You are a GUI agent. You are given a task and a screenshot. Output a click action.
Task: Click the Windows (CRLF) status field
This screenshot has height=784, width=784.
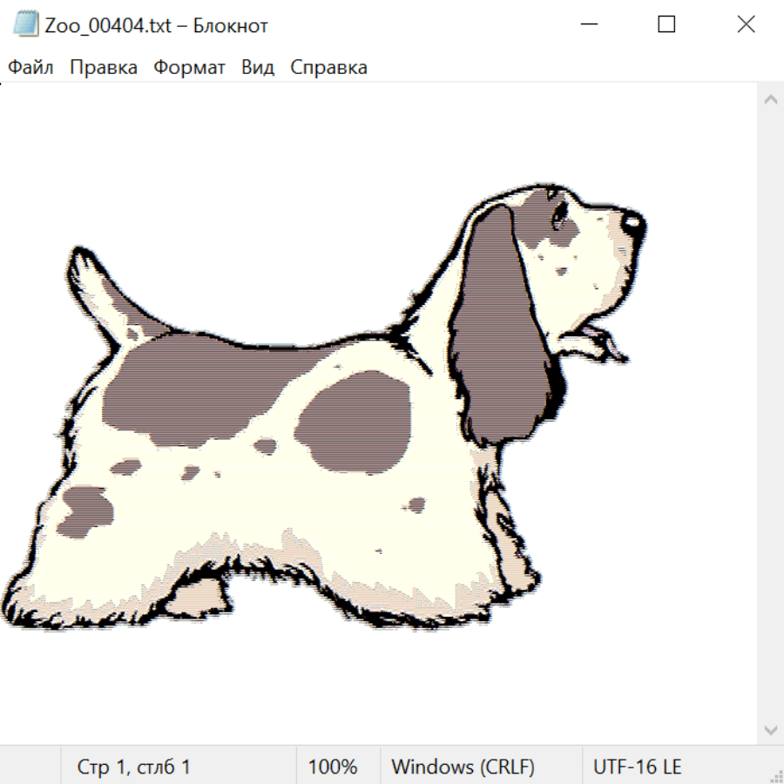pos(463,767)
